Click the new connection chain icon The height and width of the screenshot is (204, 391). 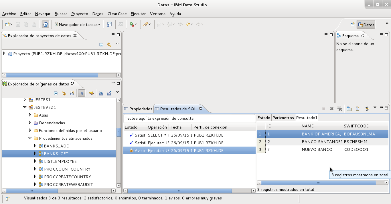(x=91, y=93)
